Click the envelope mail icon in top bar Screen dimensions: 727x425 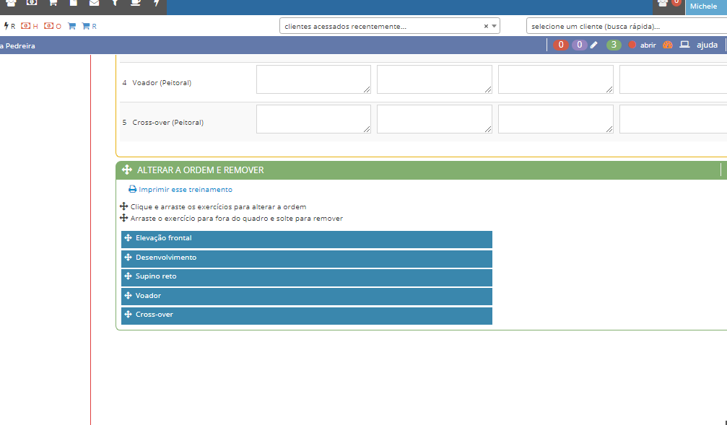pyautogui.click(x=94, y=4)
